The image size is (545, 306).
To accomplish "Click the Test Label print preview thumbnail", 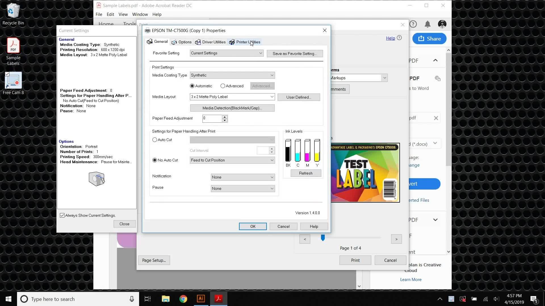I will click(365, 173).
